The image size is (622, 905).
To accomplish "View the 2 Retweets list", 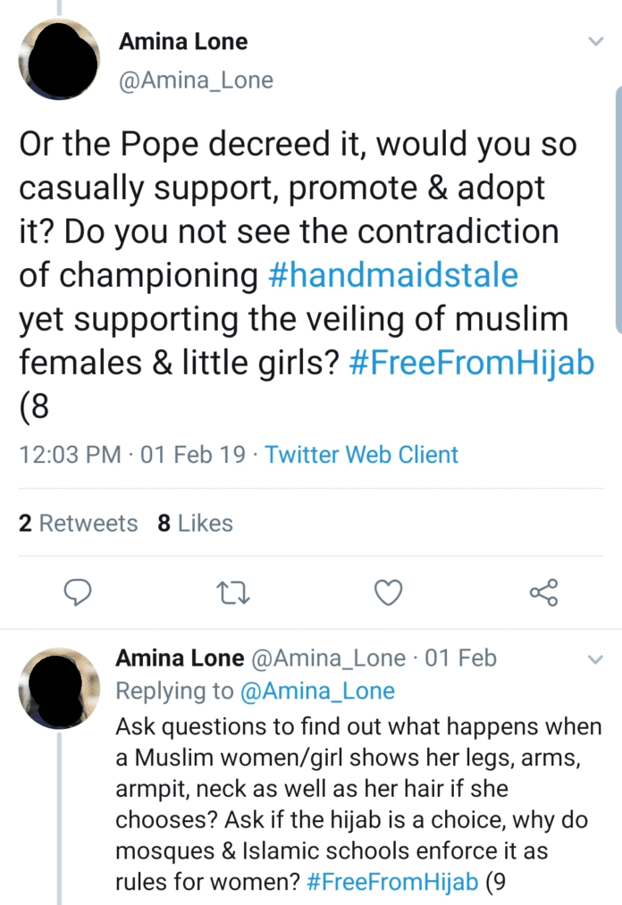I will [79, 523].
